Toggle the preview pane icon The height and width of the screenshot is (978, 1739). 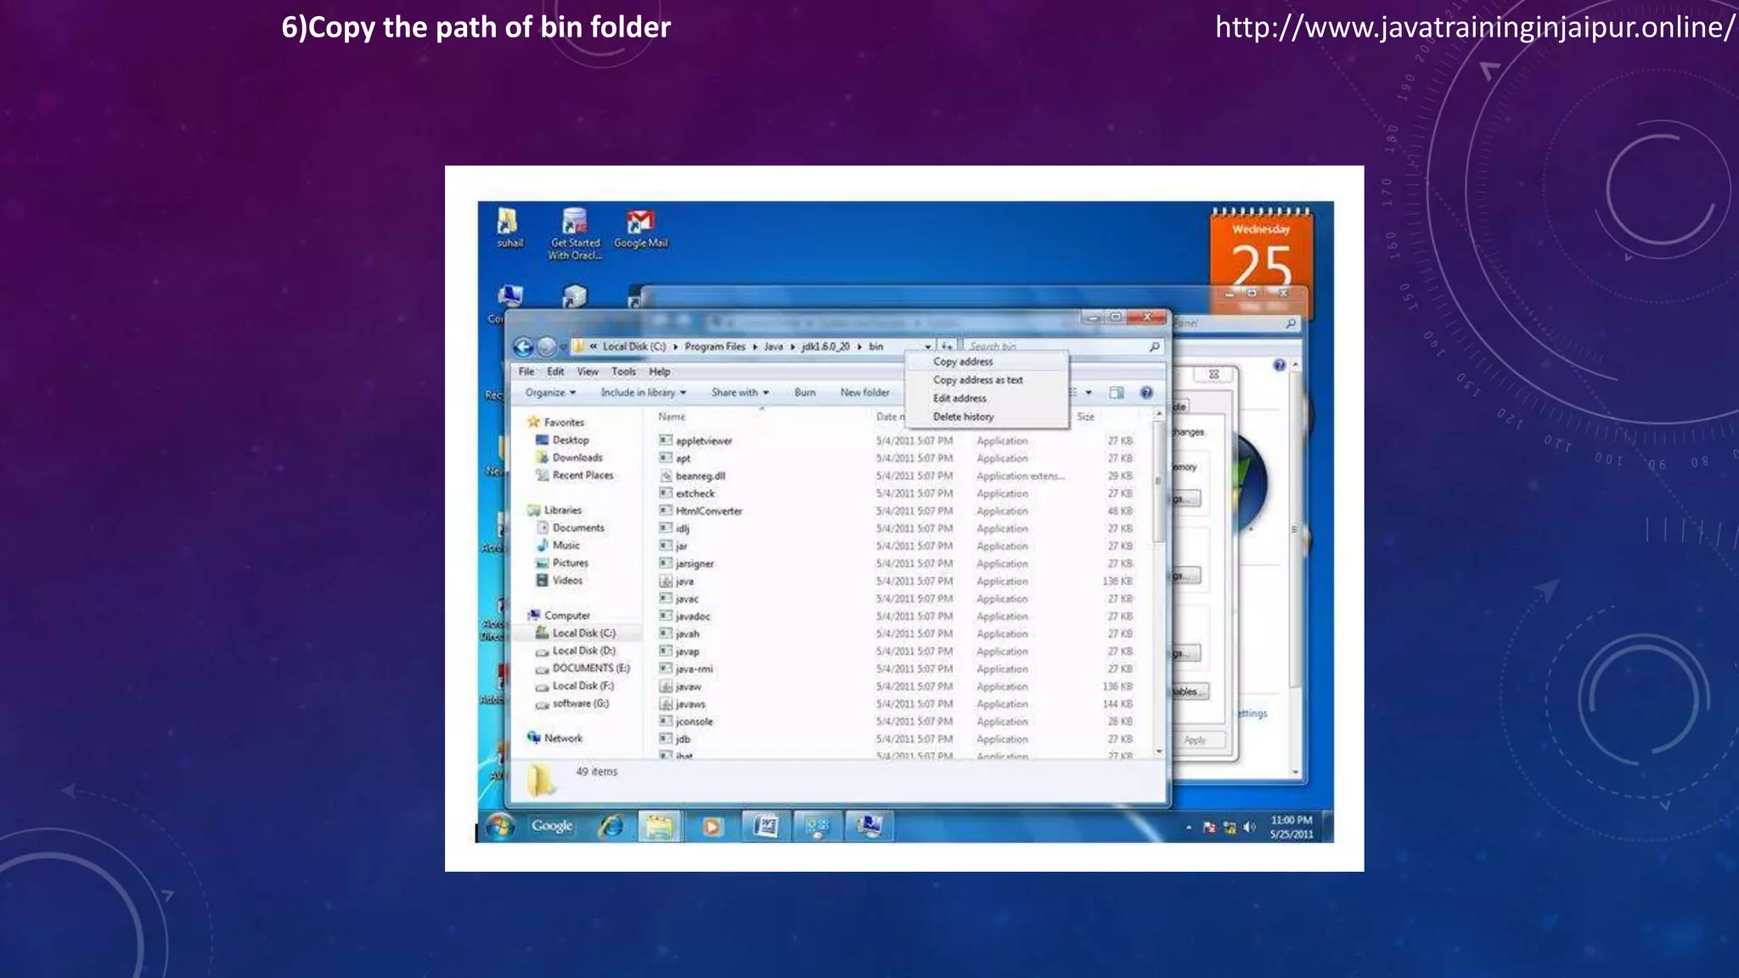[x=1117, y=392]
